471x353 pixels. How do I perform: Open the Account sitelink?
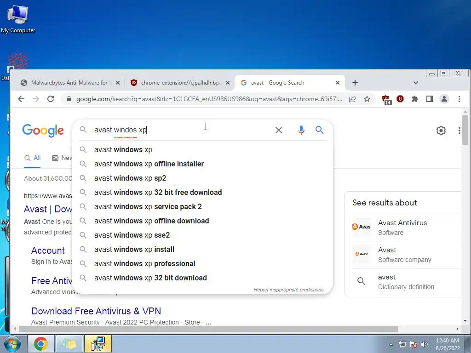(48, 251)
